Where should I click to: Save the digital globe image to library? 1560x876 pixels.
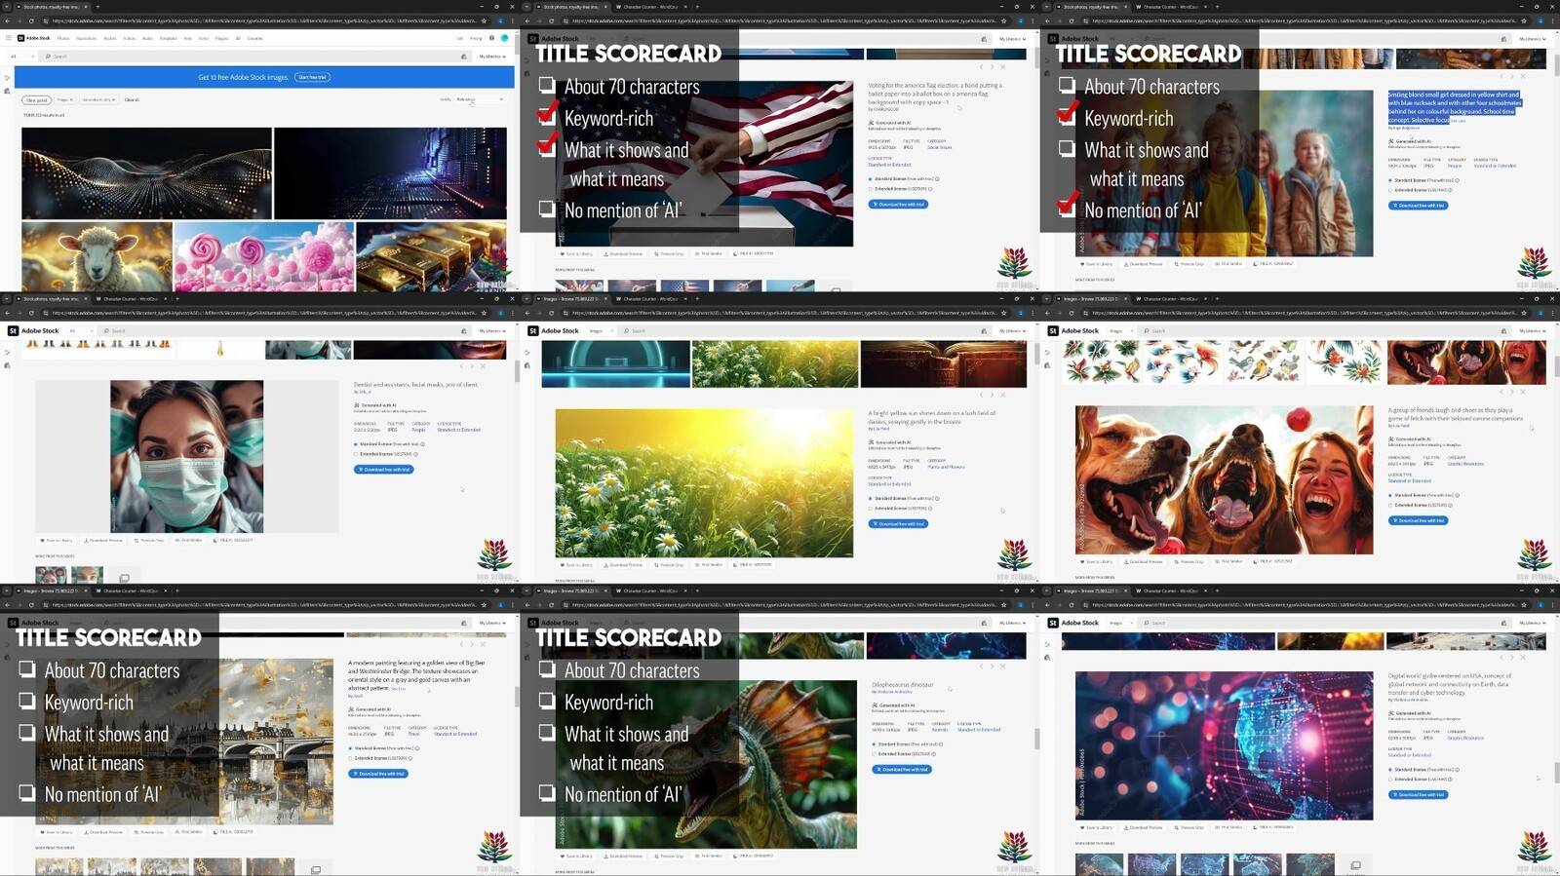[1096, 828]
